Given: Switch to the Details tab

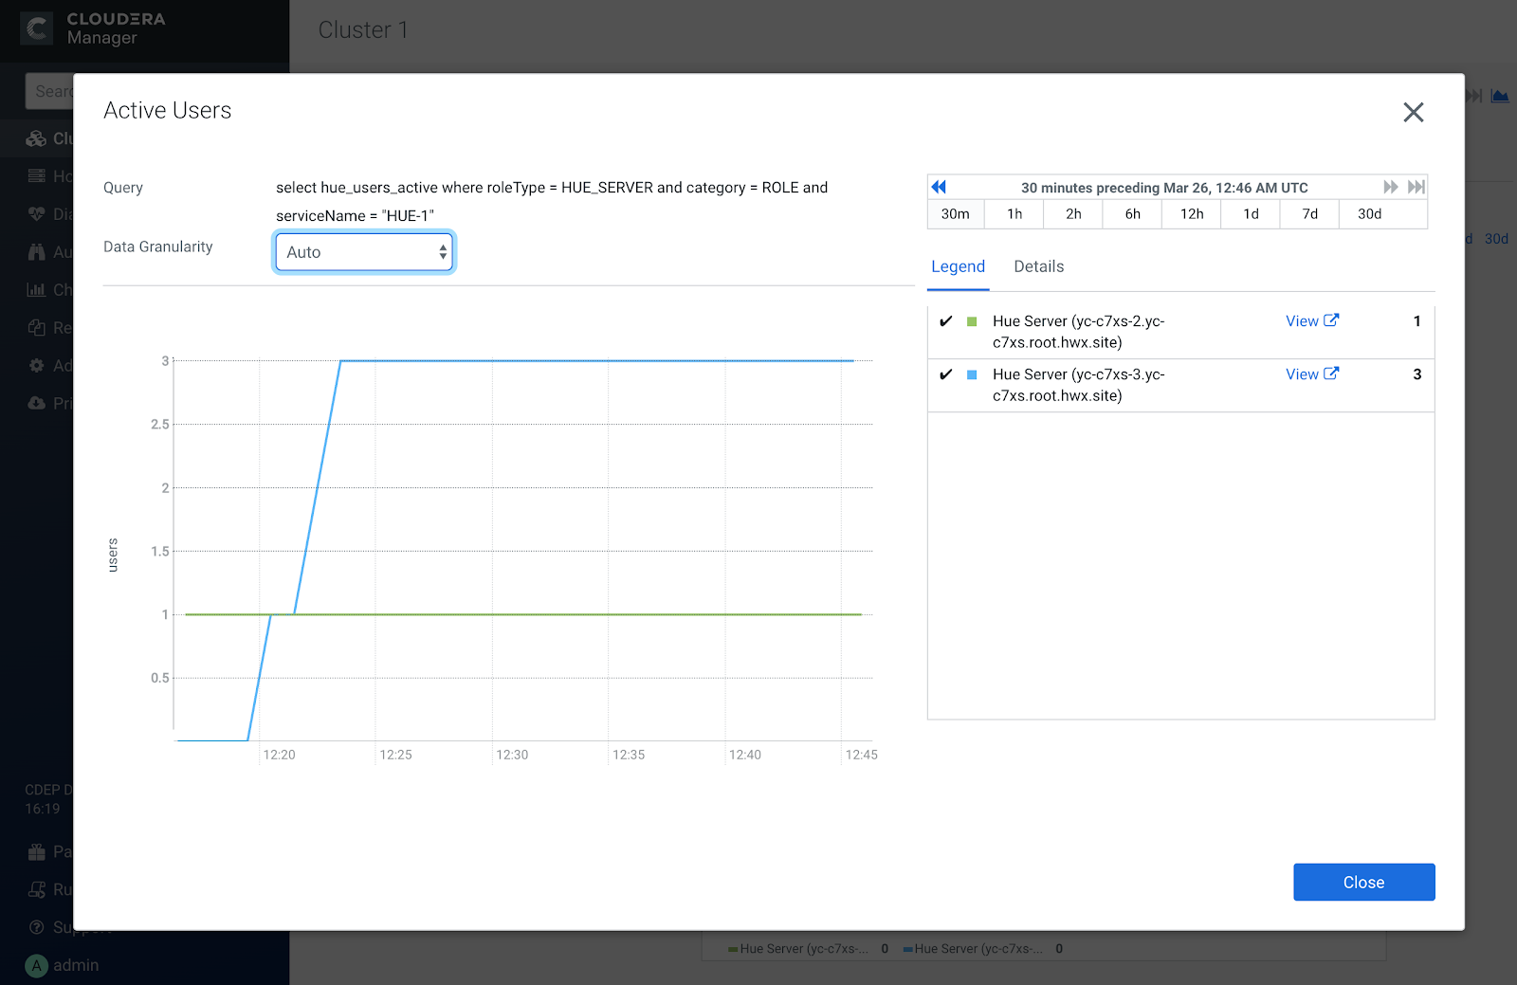Looking at the screenshot, I should (x=1038, y=266).
